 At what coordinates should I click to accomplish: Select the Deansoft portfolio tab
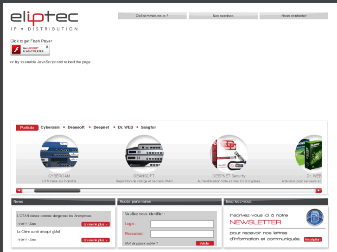[x=76, y=127]
